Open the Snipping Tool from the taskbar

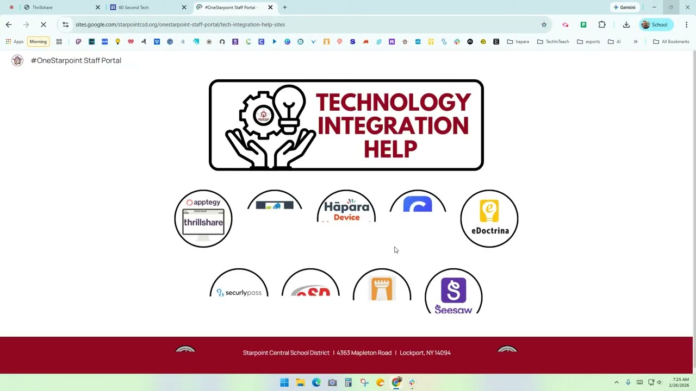364,382
